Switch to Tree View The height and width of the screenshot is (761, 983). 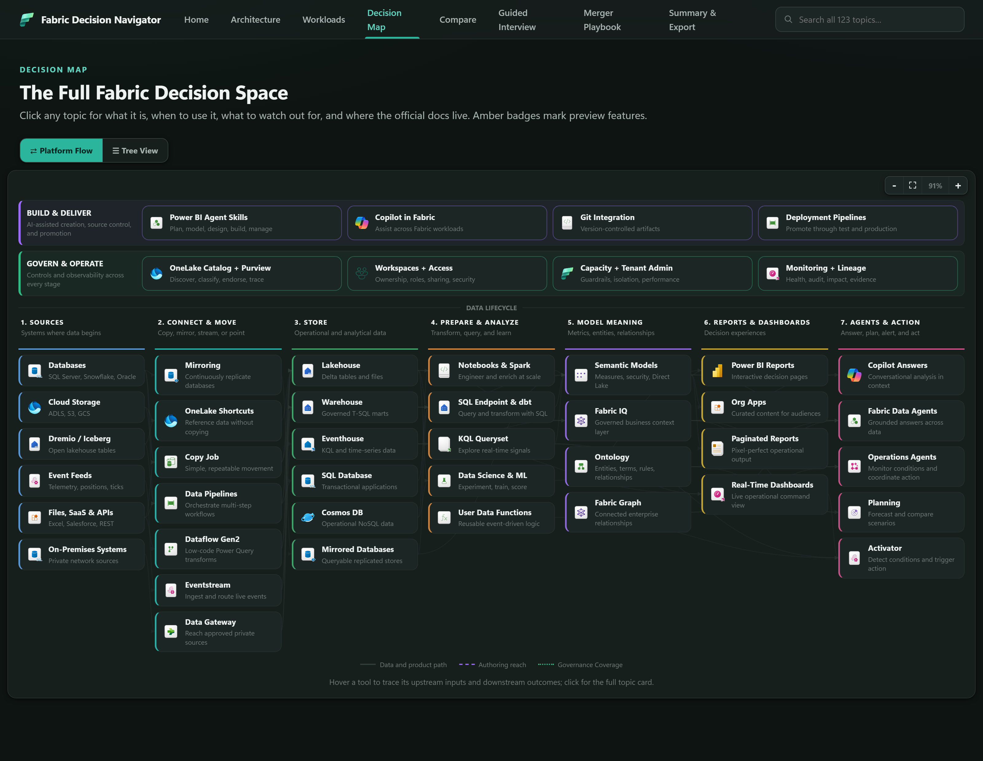[135, 151]
